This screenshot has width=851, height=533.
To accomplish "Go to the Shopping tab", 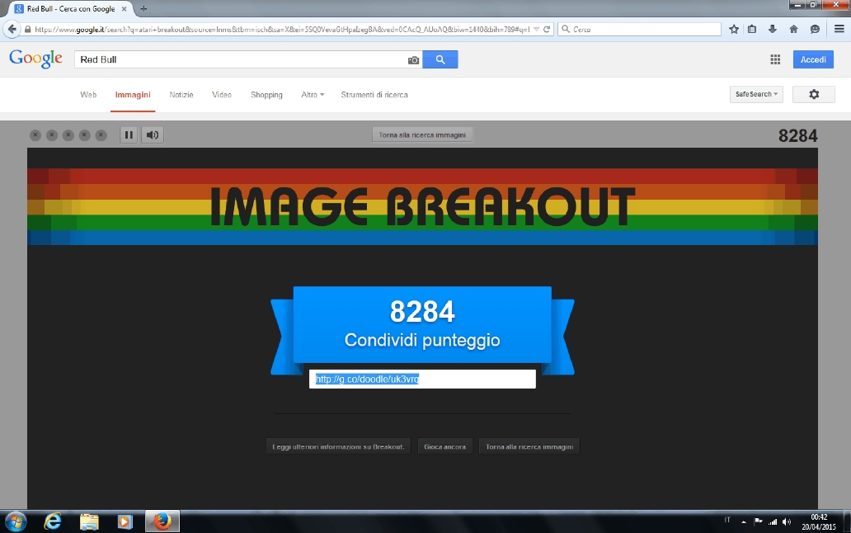I will (266, 95).
